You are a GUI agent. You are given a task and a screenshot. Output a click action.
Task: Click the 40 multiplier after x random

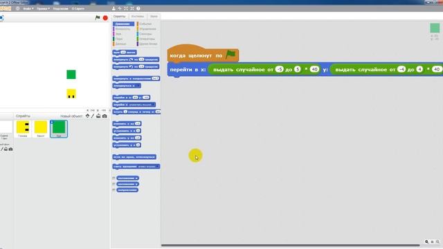[314, 69]
